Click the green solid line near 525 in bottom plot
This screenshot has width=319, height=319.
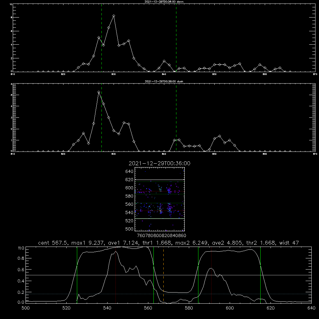77,275
